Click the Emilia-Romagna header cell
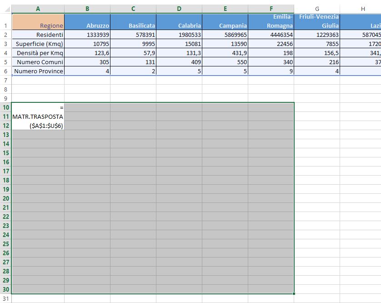 (271, 22)
